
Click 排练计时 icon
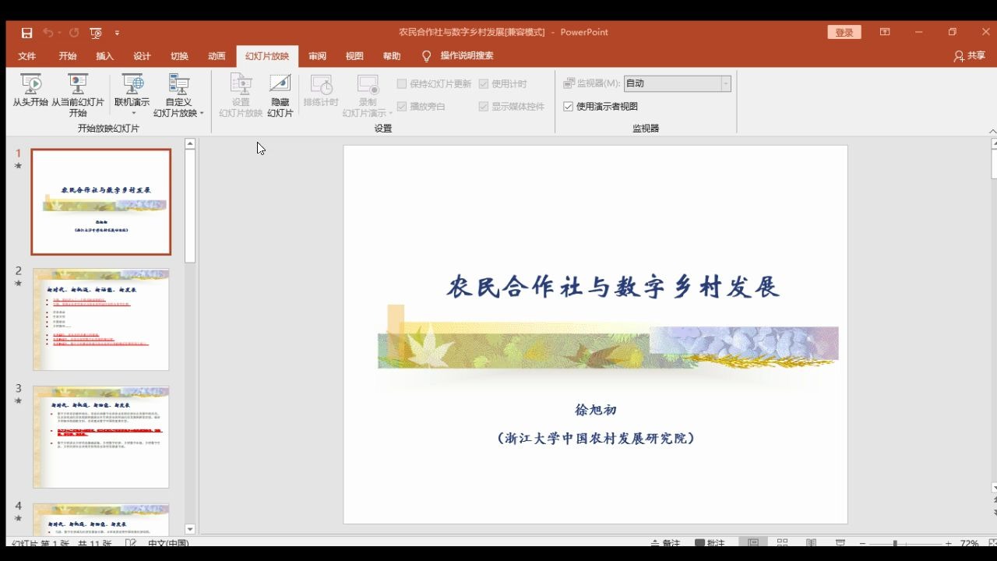(x=321, y=84)
